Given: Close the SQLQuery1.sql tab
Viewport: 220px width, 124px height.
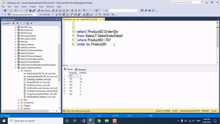Looking at the screenshot, I should pos(103,19).
